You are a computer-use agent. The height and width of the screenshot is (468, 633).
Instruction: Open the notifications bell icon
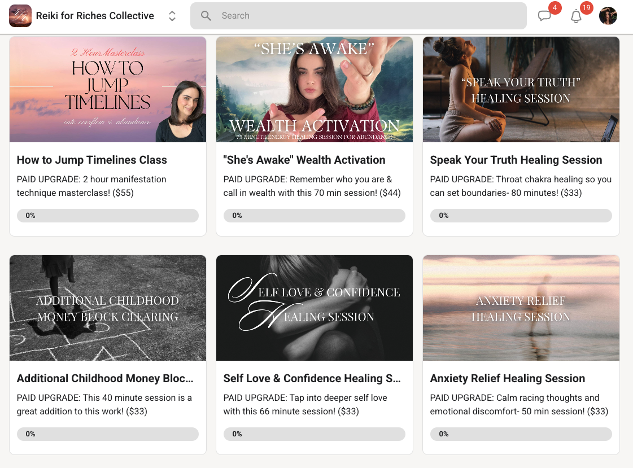[576, 16]
